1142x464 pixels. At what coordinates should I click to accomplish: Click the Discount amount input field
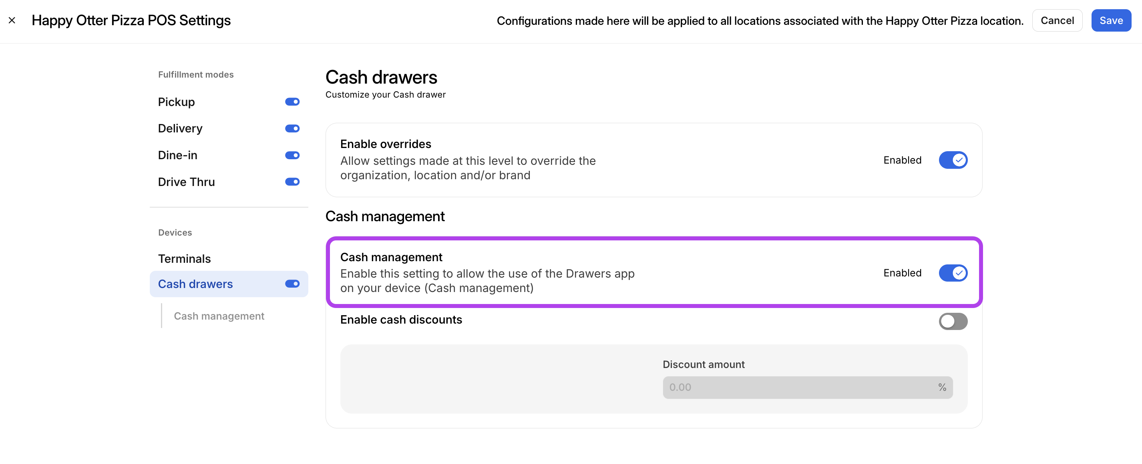point(807,388)
